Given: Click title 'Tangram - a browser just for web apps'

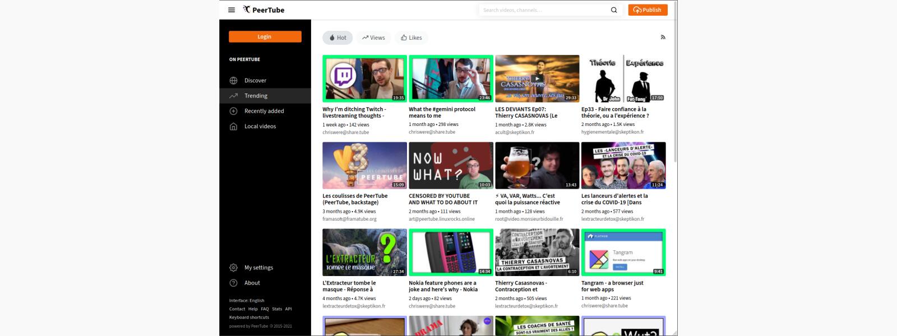Looking at the screenshot, I should [x=612, y=286].
